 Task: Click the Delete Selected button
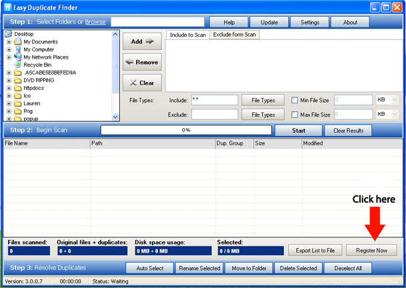[298, 268]
